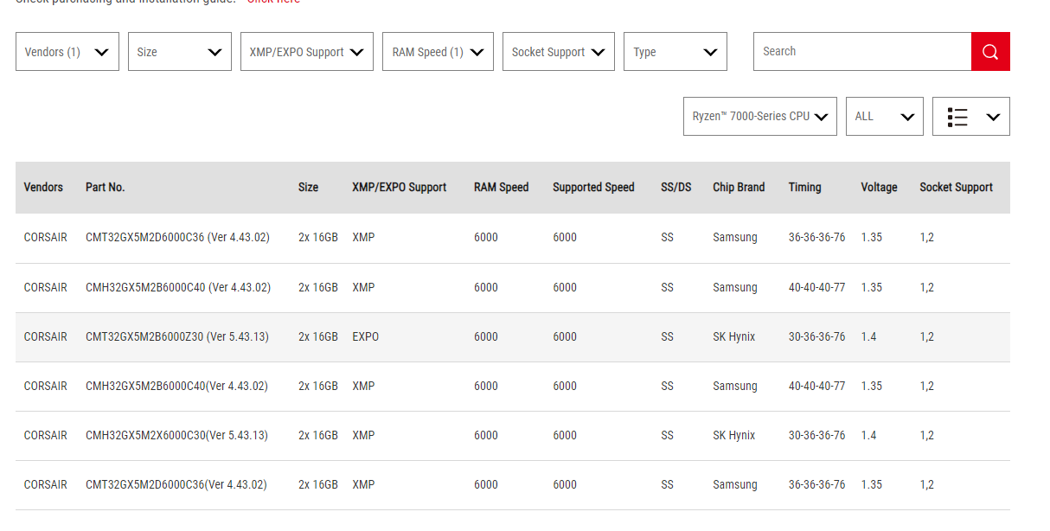1050x531 pixels.
Task: Click the Size column header
Action: pyautogui.click(x=308, y=188)
